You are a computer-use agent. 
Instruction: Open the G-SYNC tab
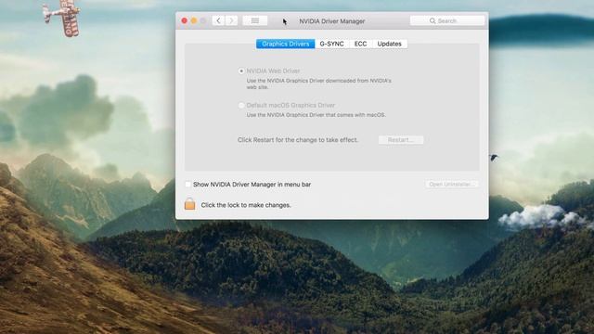pyautogui.click(x=332, y=44)
